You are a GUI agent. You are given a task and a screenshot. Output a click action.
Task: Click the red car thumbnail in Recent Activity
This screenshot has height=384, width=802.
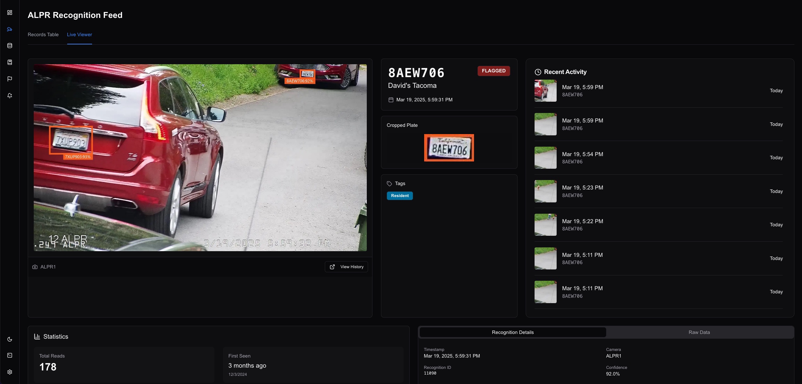(545, 91)
